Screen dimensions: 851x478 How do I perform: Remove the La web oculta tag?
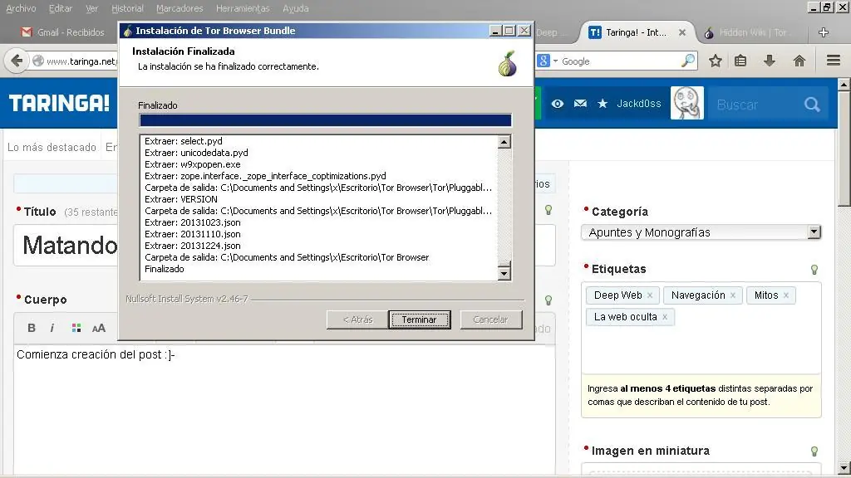pyautogui.click(x=665, y=317)
